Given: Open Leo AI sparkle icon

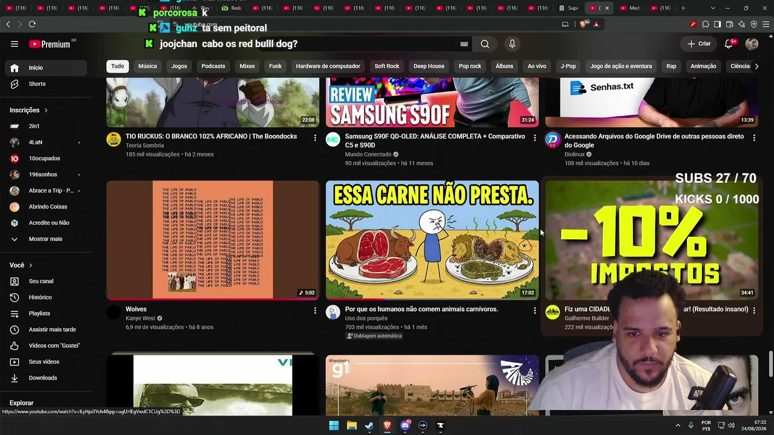Looking at the screenshot, I should [x=741, y=24].
